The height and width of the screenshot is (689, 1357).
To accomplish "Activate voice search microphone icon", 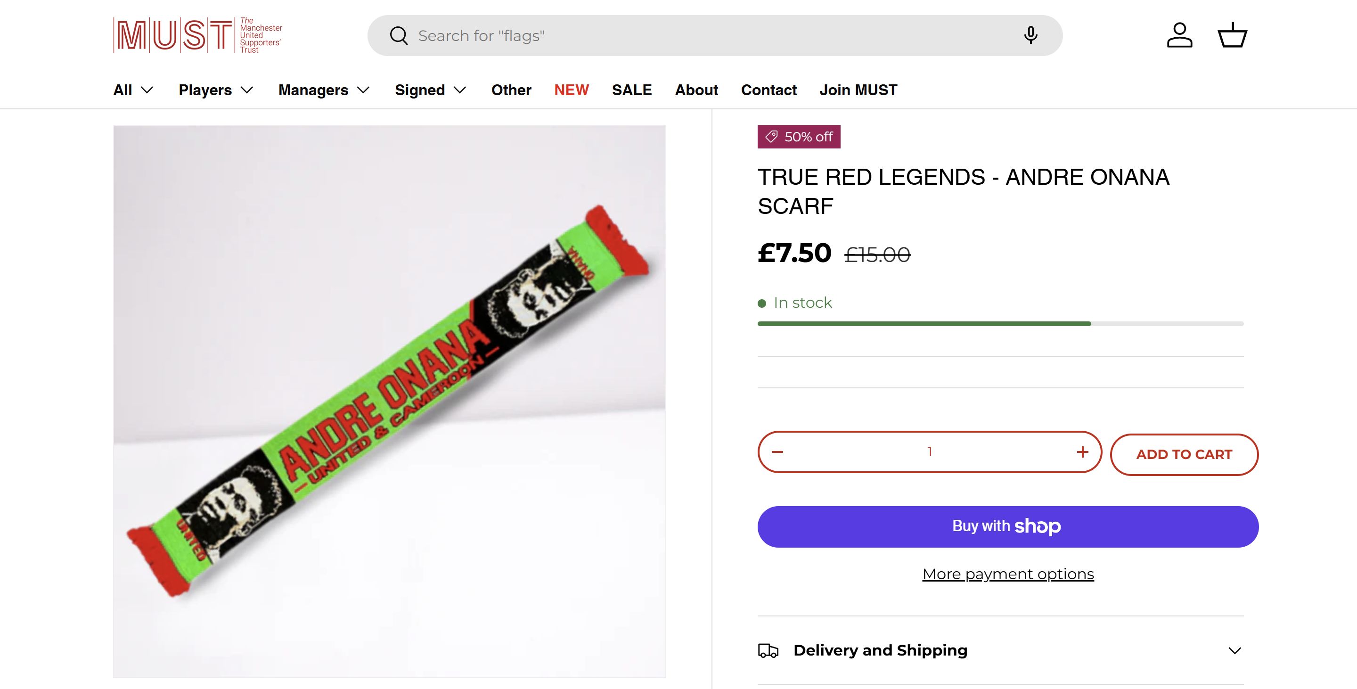I will [x=1030, y=35].
